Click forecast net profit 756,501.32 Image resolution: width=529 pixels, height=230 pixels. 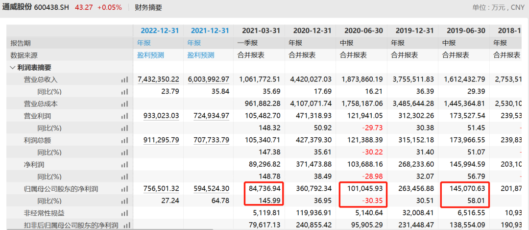click(x=161, y=189)
